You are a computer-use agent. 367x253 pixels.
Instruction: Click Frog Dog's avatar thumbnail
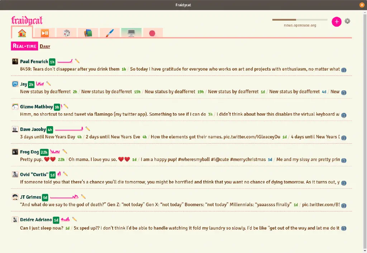(x=15, y=152)
